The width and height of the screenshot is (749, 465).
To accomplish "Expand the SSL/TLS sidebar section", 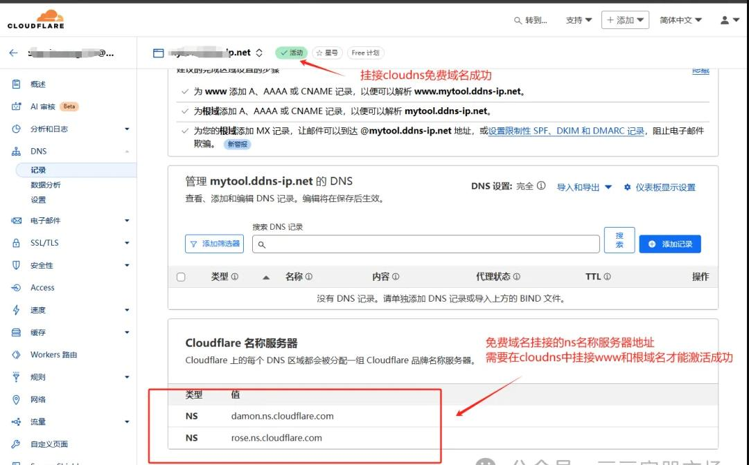I will pos(127,243).
